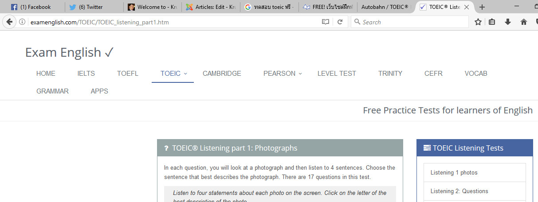Open the downloads arrow icon
This screenshot has height=202, width=538.
click(508, 22)
